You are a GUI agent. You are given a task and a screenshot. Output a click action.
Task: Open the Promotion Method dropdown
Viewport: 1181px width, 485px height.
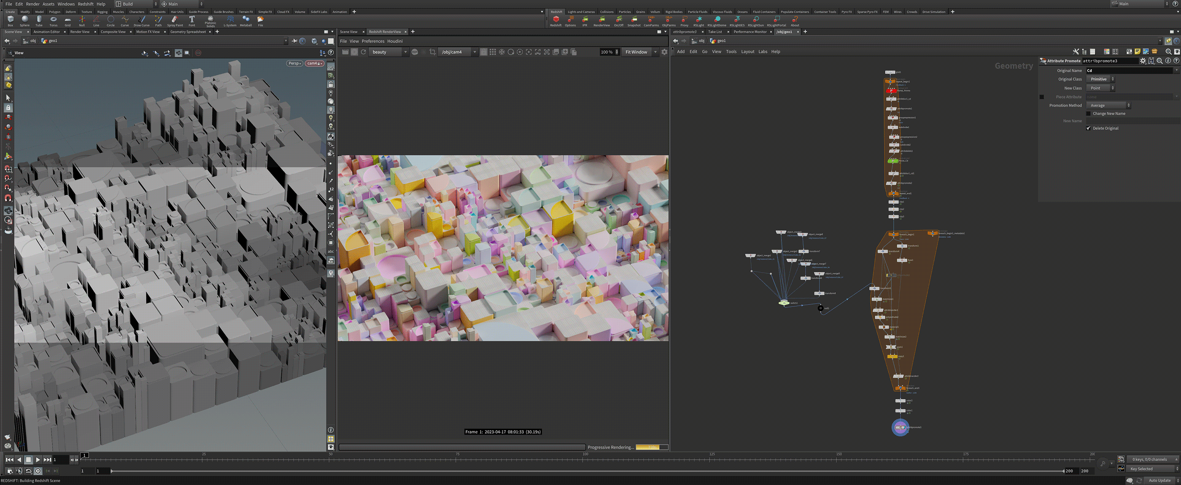click(1108, 105)
